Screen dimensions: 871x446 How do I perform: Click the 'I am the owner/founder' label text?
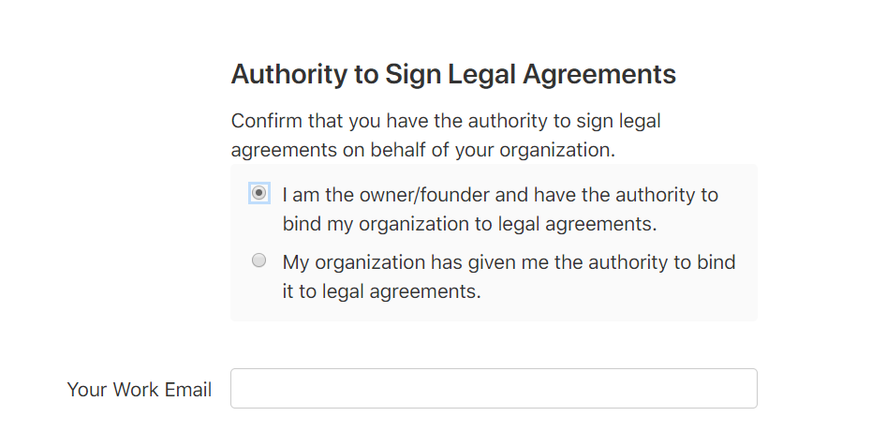tap(500, 195)
